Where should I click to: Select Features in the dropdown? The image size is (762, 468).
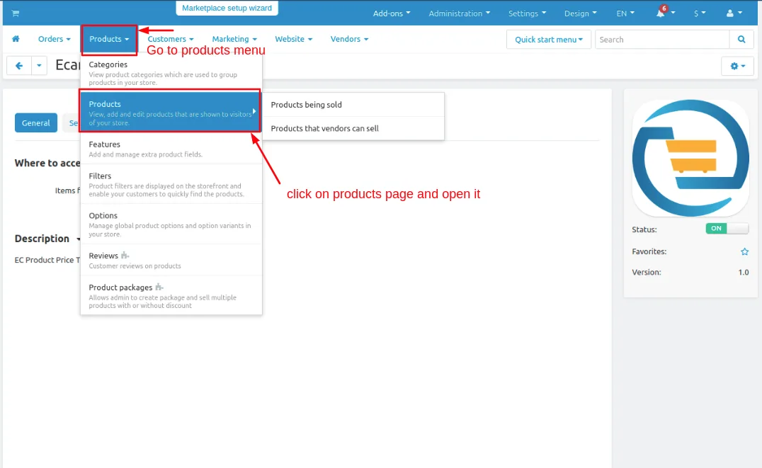[171, 149]
